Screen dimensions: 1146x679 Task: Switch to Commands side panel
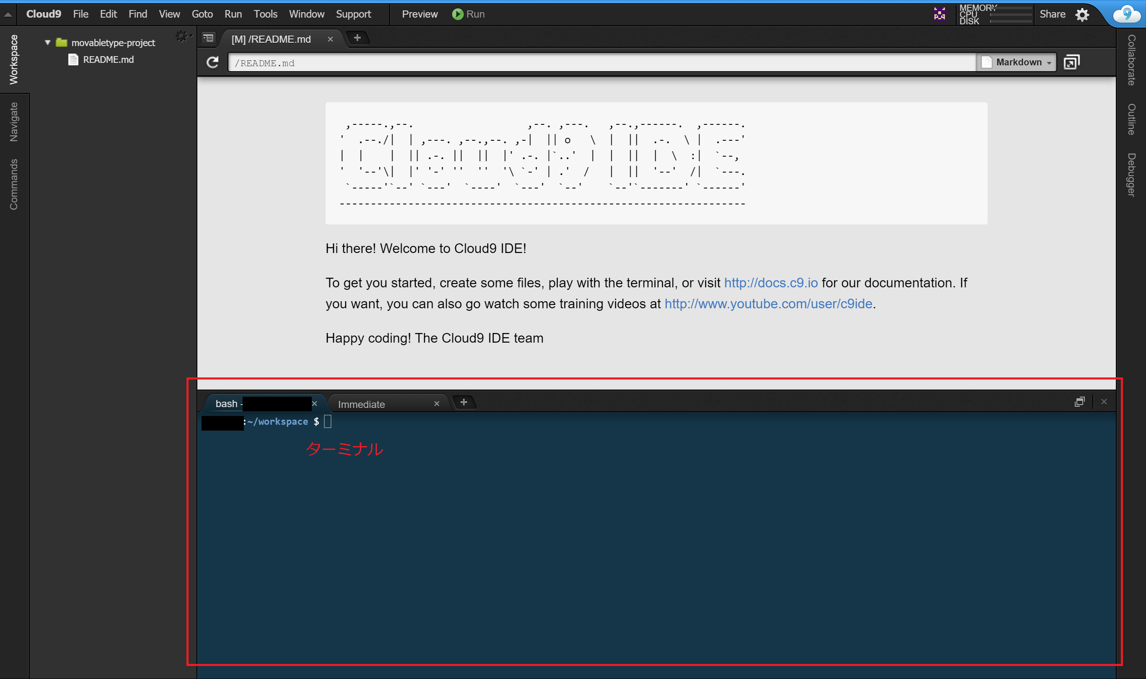point(14,184)
